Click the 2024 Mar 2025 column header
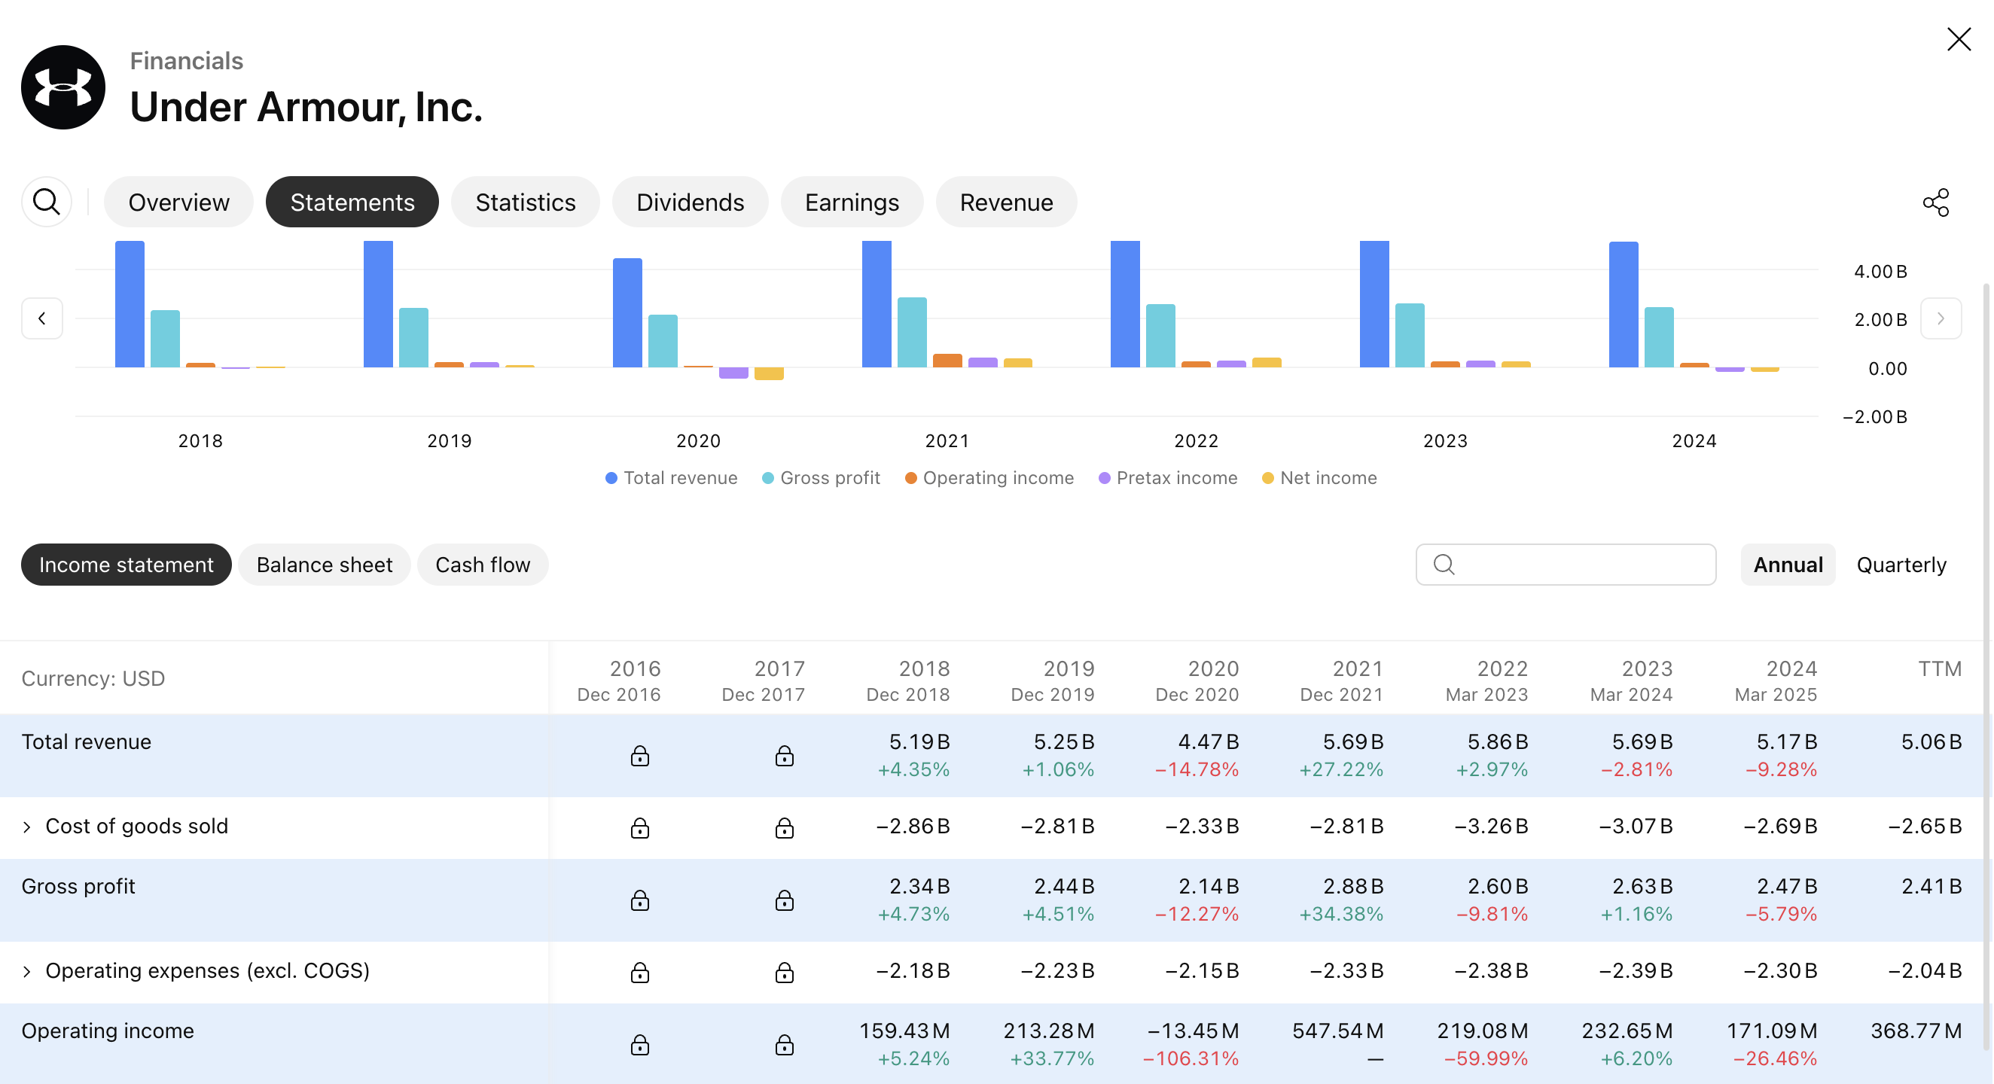This screenshot has width=1994, height=1084. click(1776, 680)
